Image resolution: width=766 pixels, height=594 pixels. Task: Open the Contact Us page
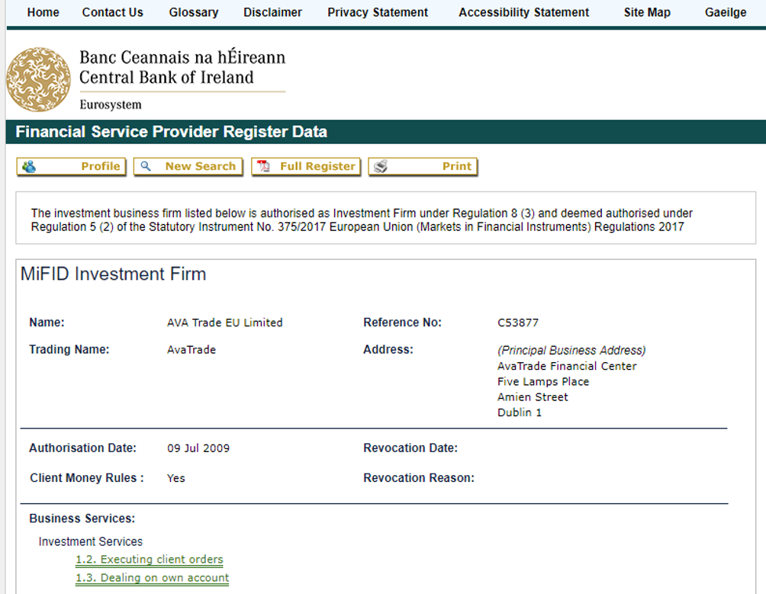[x=112, y=12]
